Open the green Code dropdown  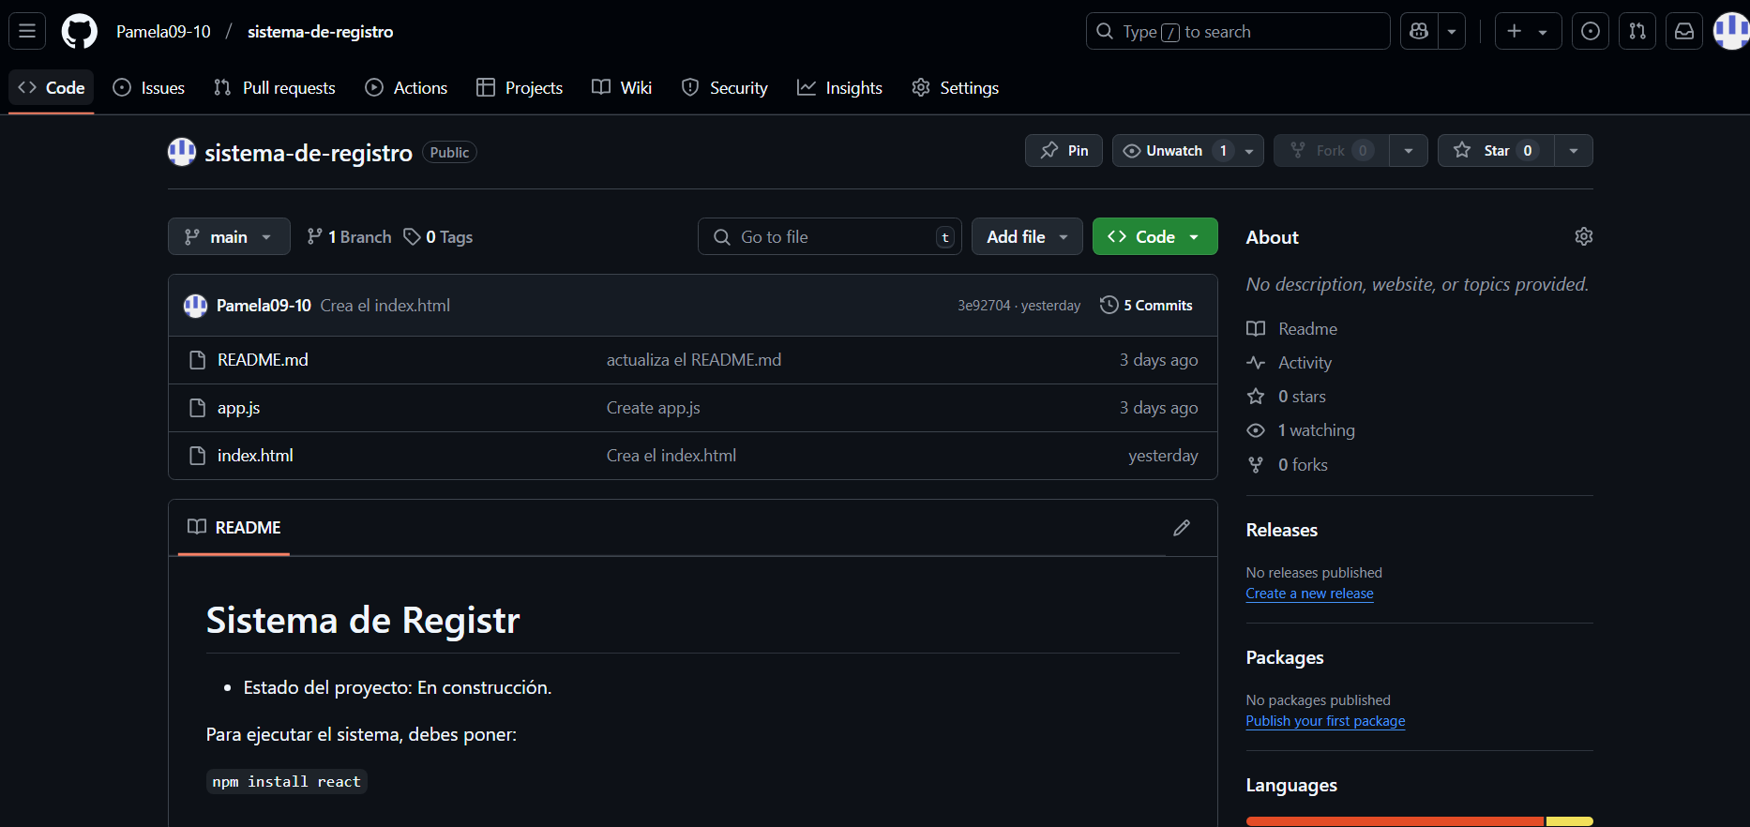point(1154,236)
